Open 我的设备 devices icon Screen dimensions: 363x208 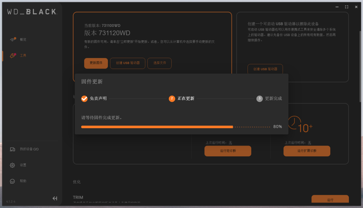click(x=12, y=149)
